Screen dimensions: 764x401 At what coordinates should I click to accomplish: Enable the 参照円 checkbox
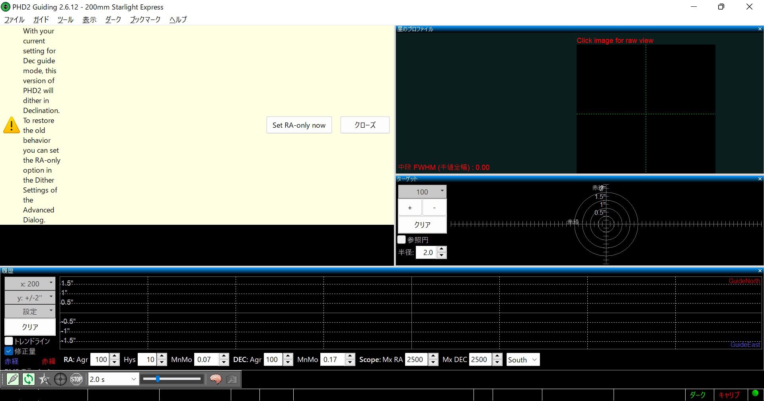[401, 240]
